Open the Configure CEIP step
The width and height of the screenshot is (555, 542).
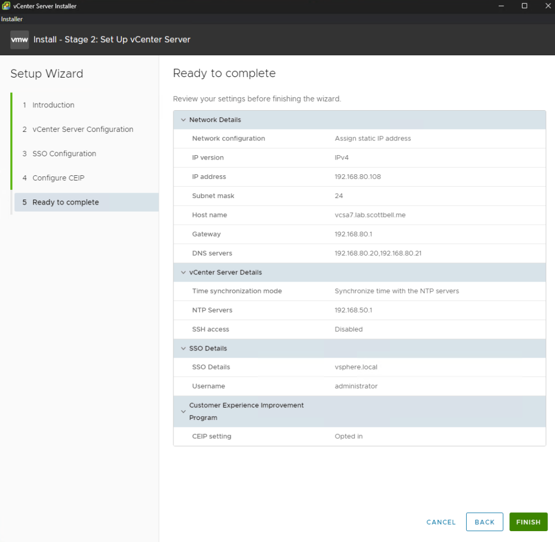(x=58, y=178)
